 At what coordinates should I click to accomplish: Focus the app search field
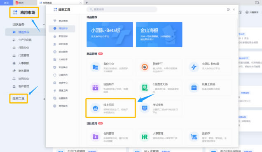(122, 9)
